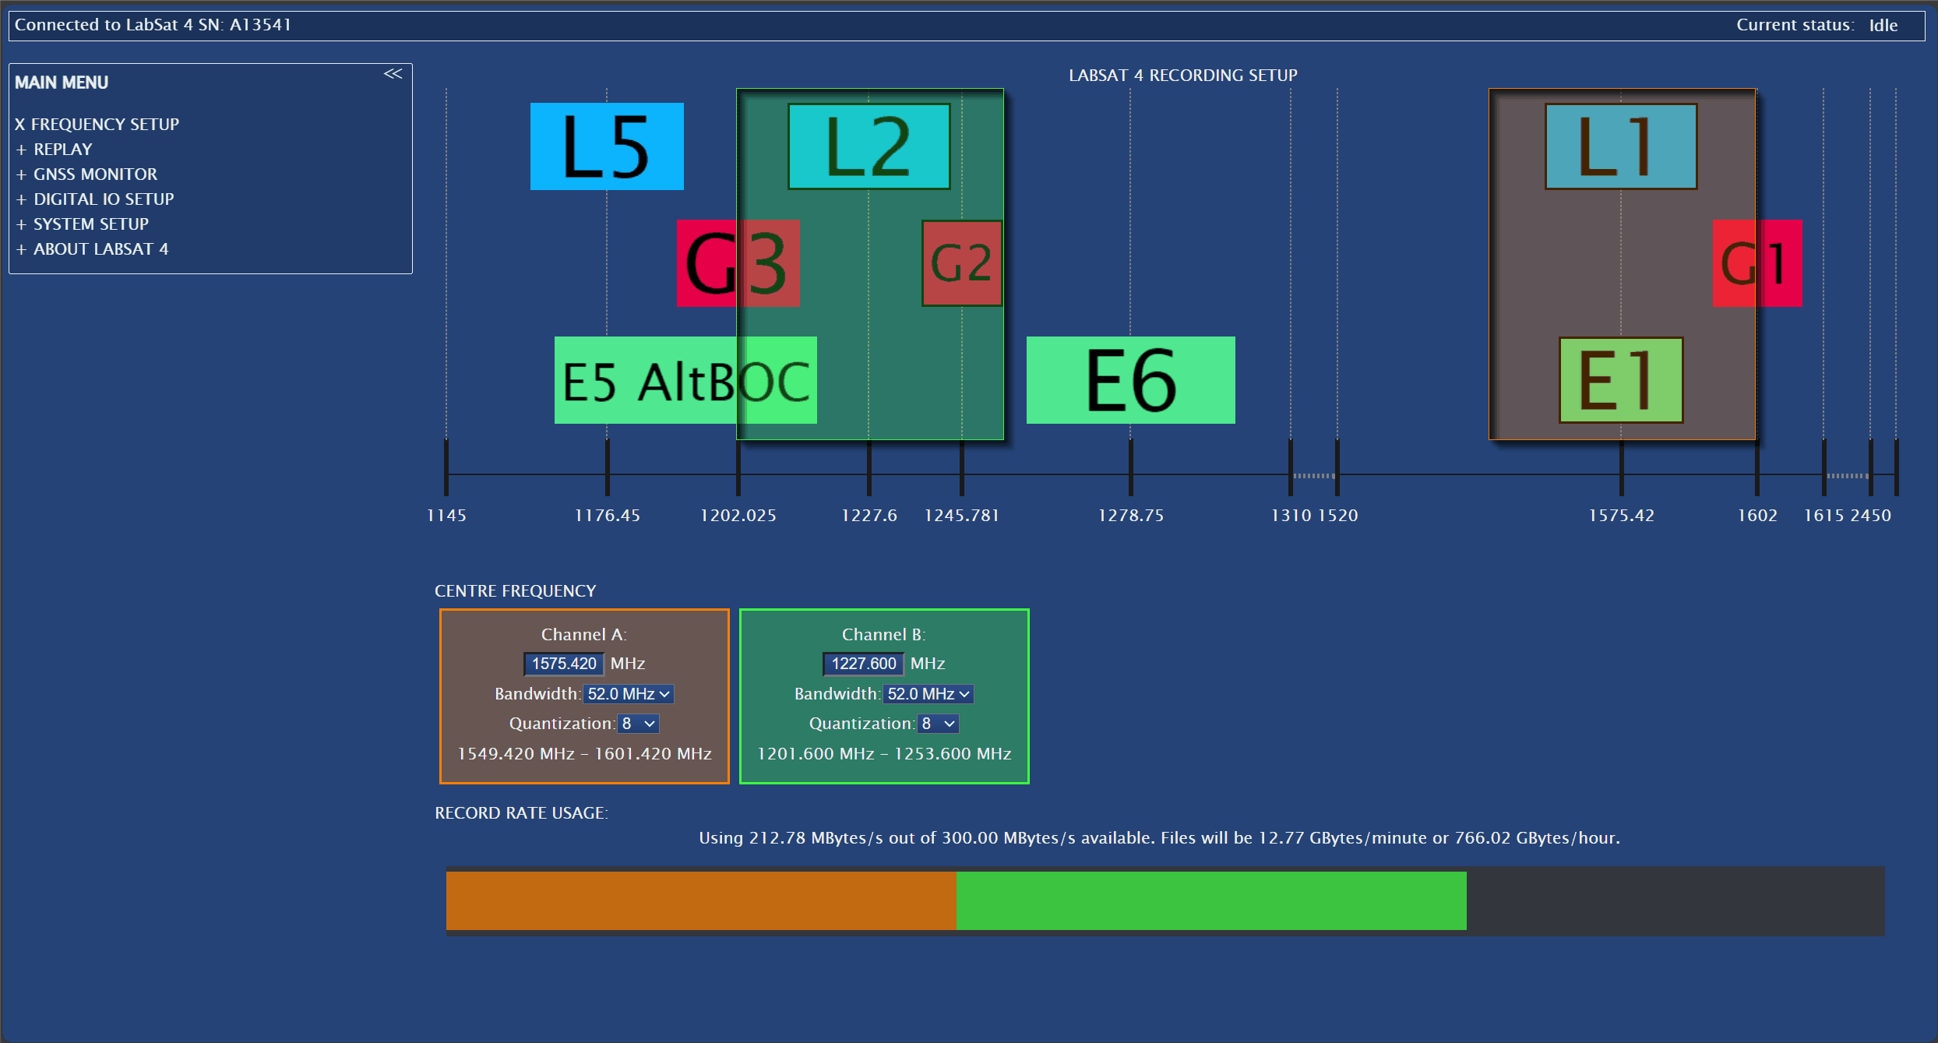Click the Channel B range text 1201.600 MHz – 1253.600 MHz

[x=884, y=754]
